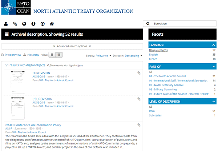Filter by 03 - Military Committee

163,90
